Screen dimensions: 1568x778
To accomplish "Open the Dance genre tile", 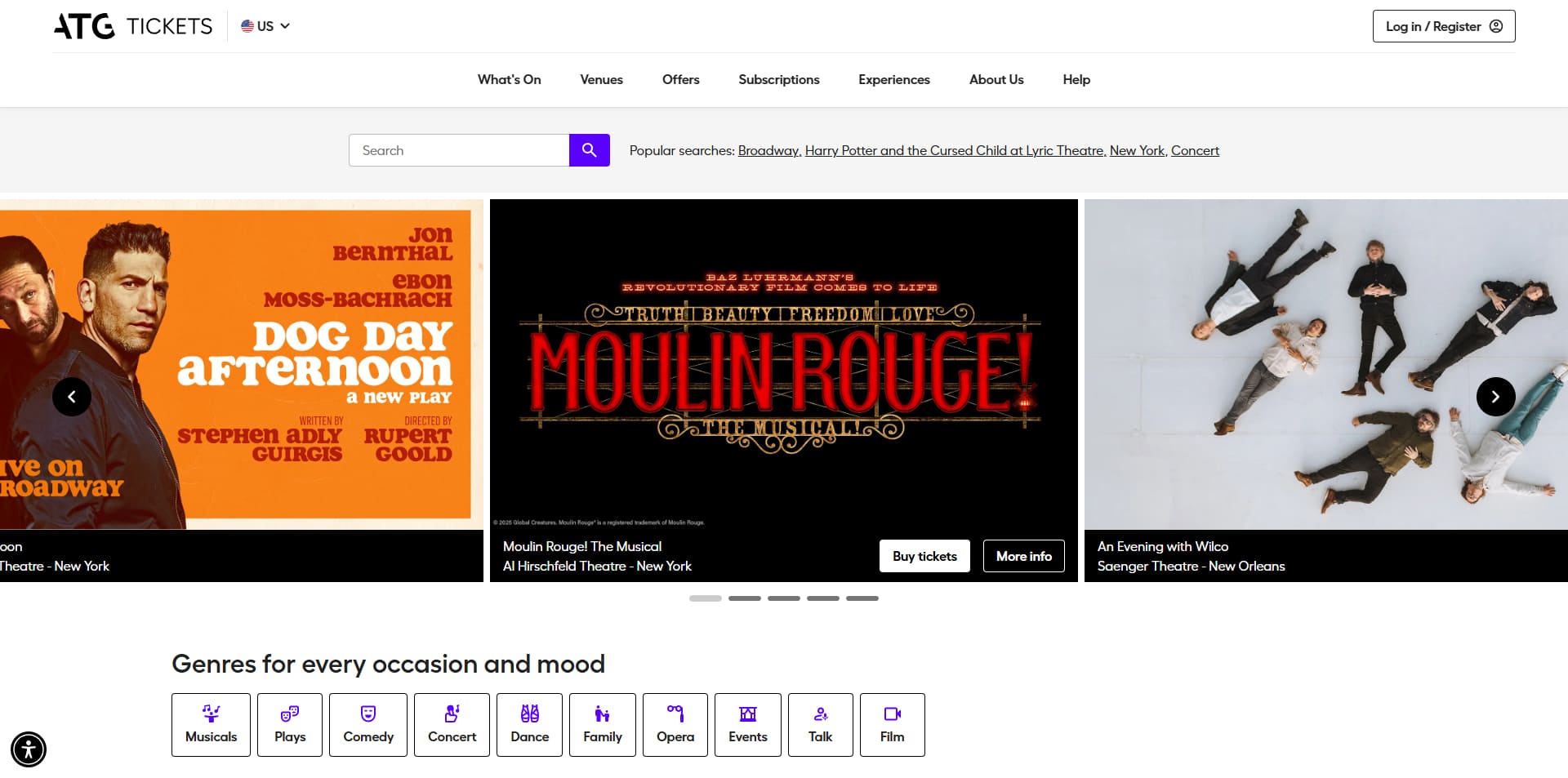I will [x=529, y=725].
